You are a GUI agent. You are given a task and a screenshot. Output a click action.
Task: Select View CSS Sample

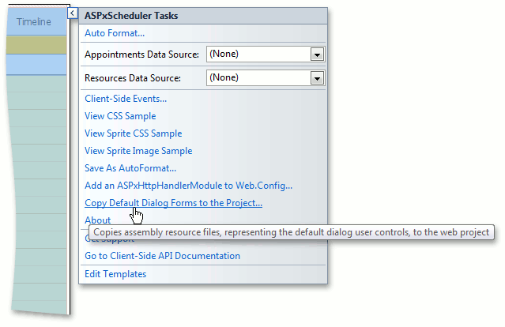pyautogui.click(x=120, y=116)
